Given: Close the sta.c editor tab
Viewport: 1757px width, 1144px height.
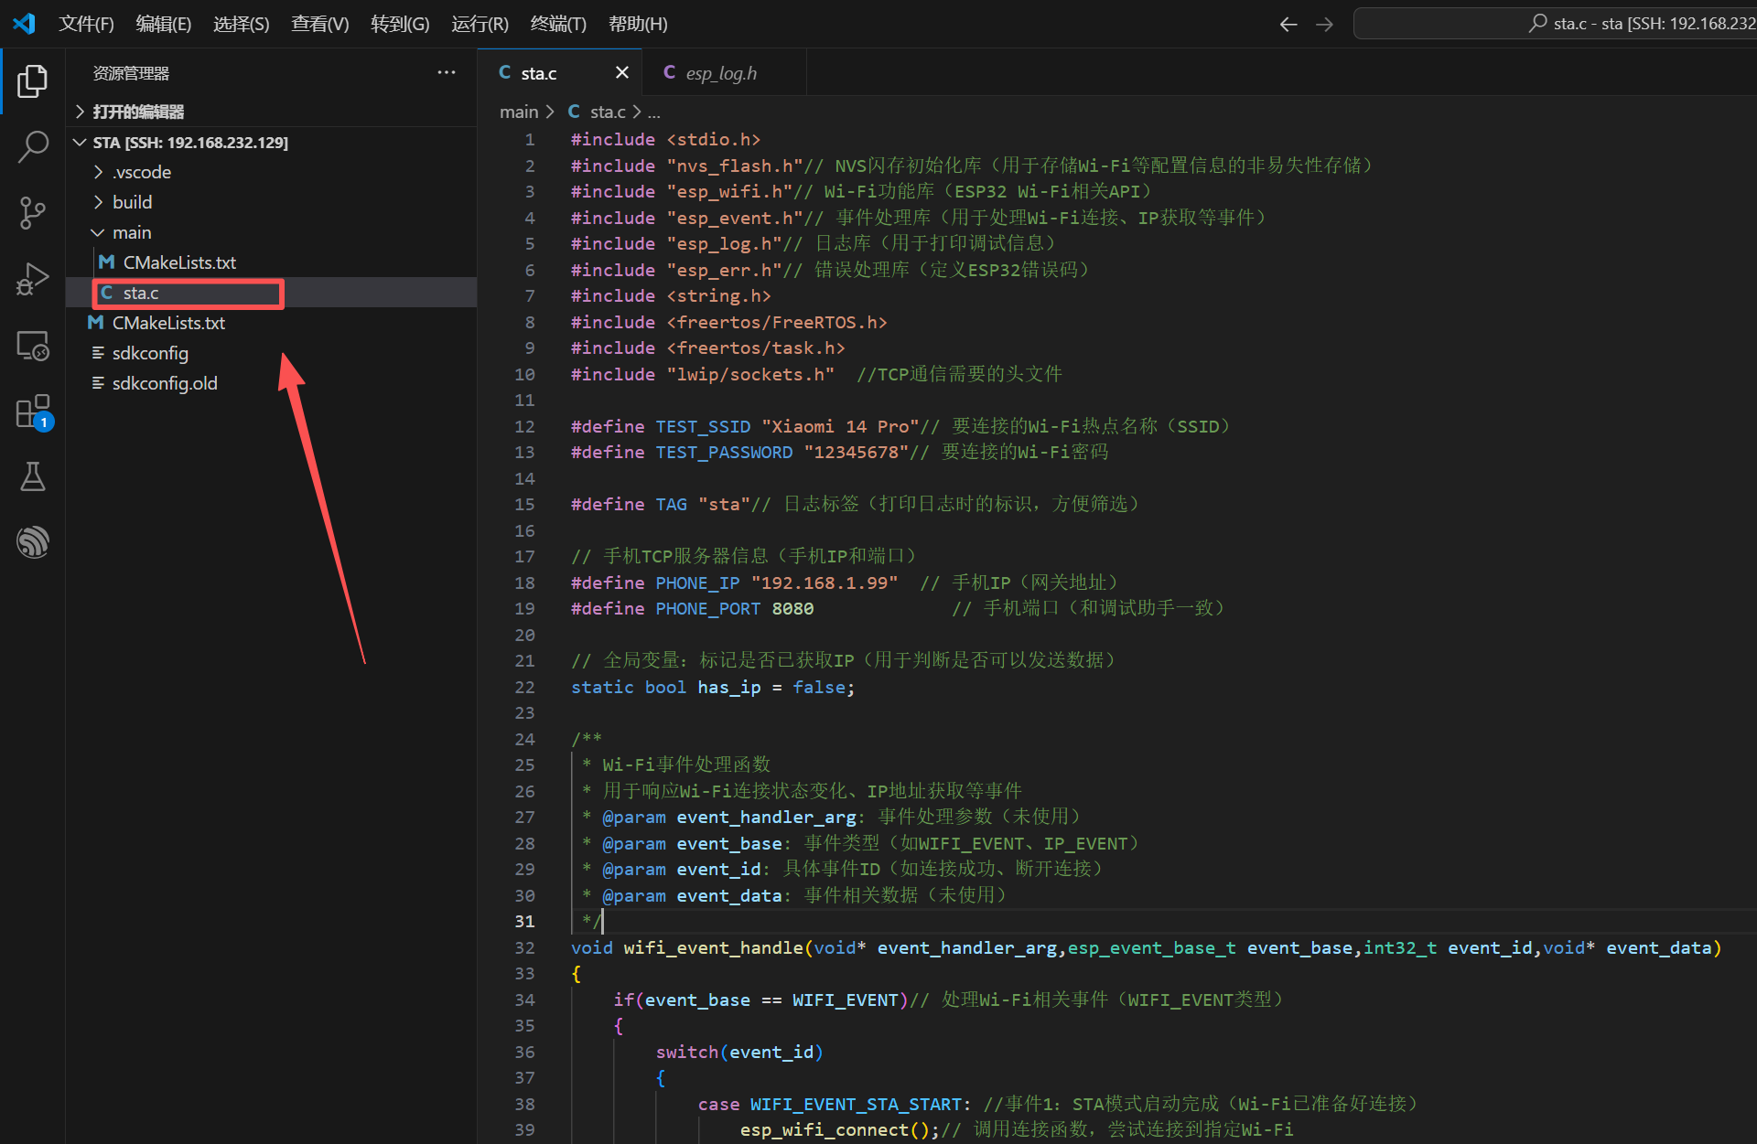Looking at the screenshot, I should coord(622,72).
